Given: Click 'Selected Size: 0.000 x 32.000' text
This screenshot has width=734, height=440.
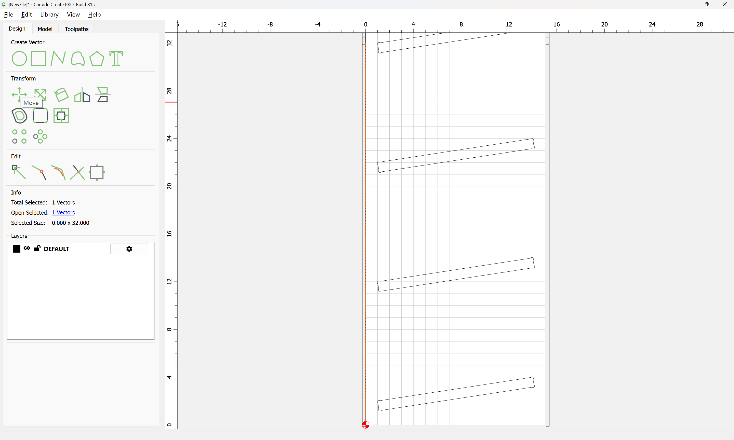Looking at the screenshot, I should [x=50, y=223].
